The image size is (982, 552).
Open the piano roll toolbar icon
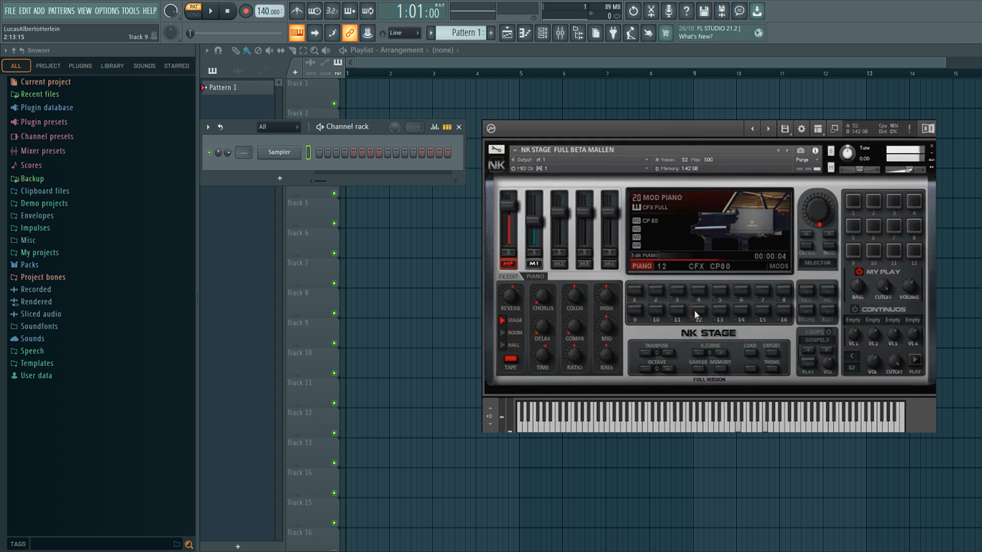click(x=525, y=33)
